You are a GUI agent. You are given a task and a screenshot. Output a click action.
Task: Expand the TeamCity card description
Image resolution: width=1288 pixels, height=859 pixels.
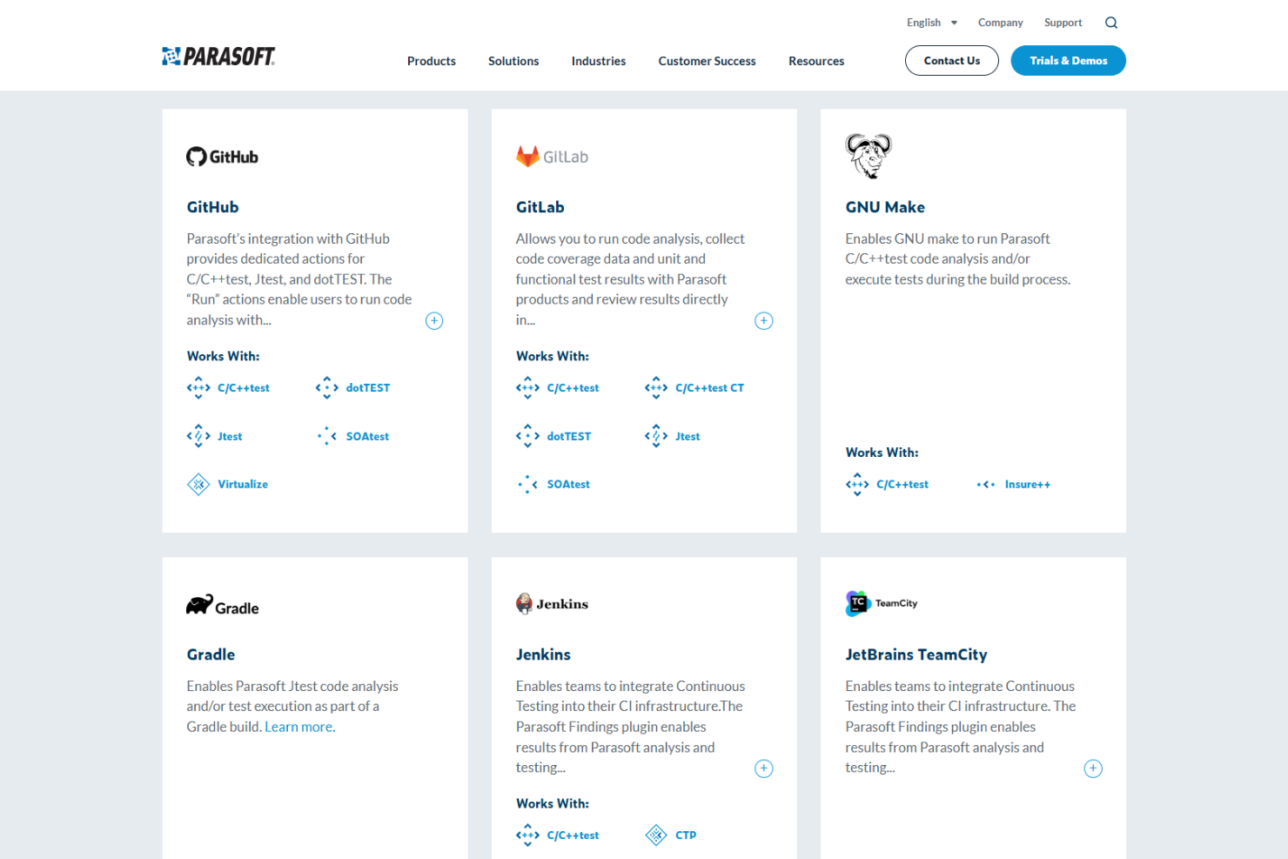coord(1093,768)
